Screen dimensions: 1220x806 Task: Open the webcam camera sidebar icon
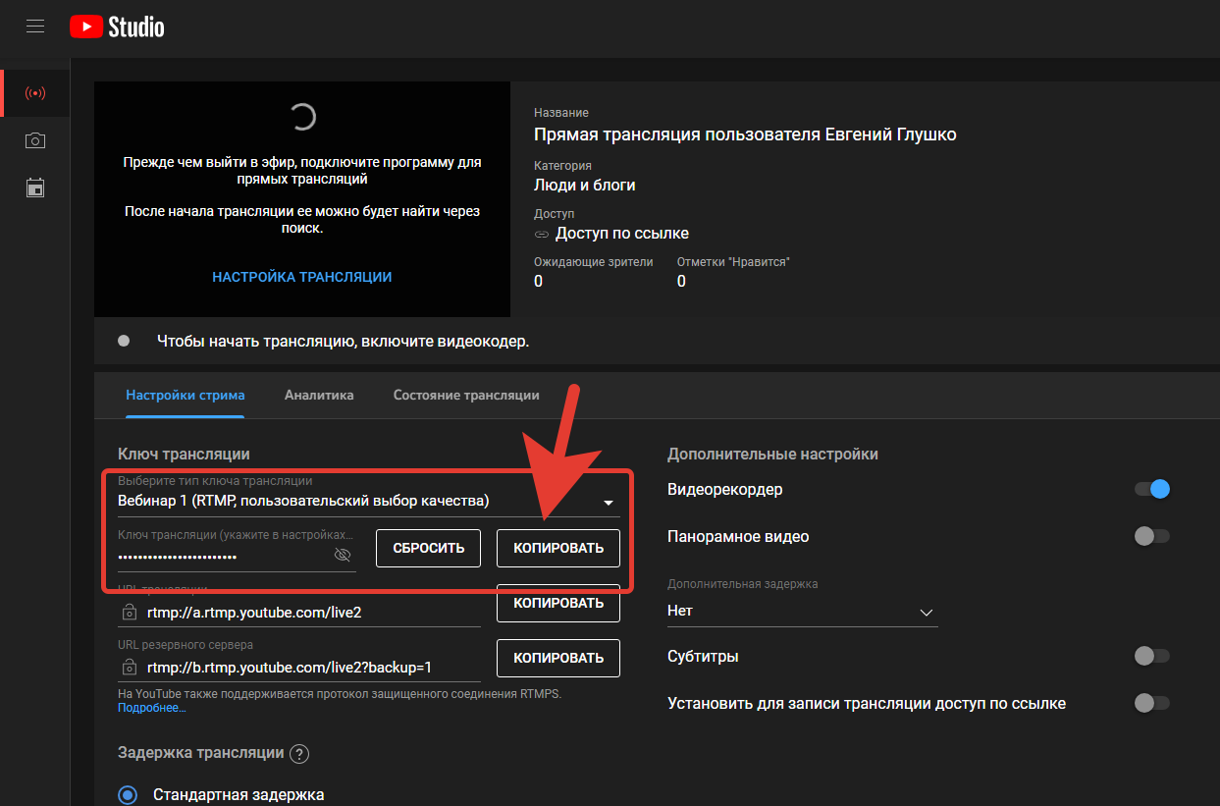click(35, 141)
